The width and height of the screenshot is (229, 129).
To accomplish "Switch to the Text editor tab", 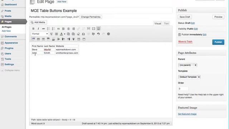I will [166, 24].
